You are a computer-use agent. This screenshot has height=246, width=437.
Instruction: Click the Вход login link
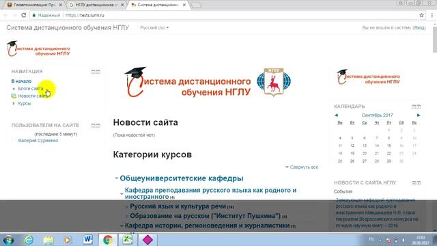[x=419, y=27]
